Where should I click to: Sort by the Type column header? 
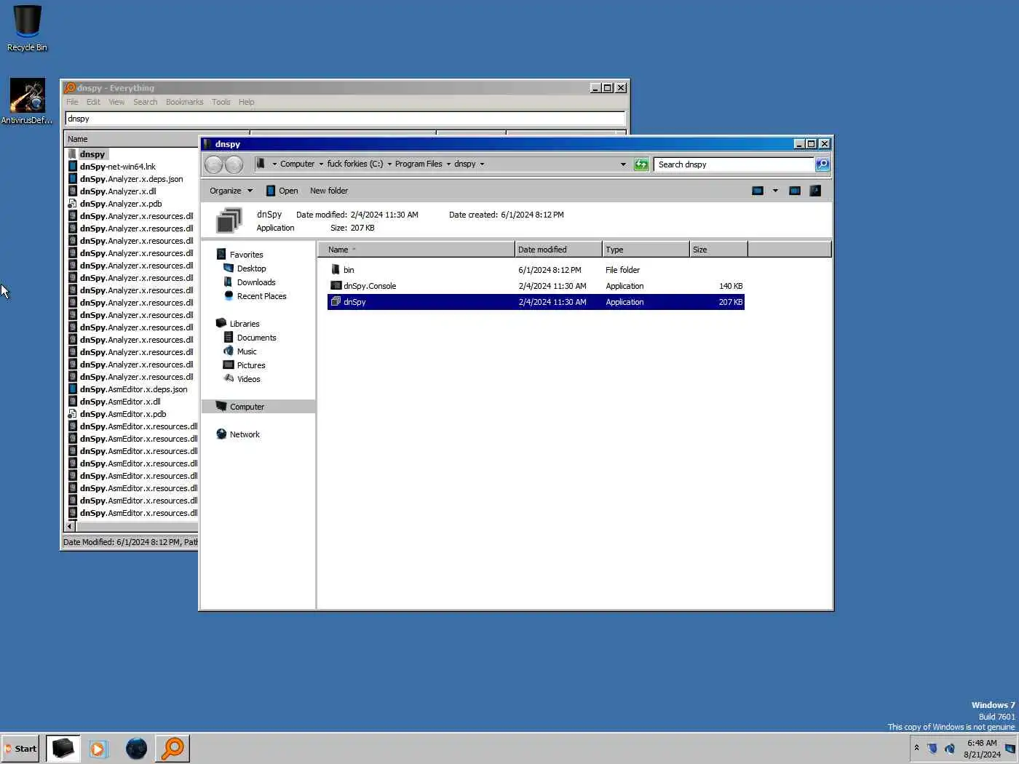coord(646,250)
